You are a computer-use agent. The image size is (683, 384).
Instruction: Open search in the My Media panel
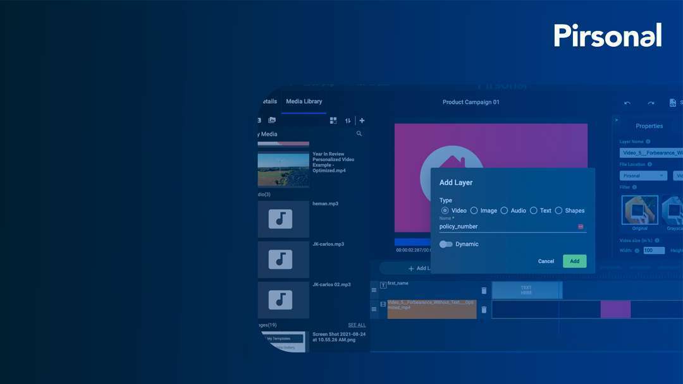click(x=359, y=133)
